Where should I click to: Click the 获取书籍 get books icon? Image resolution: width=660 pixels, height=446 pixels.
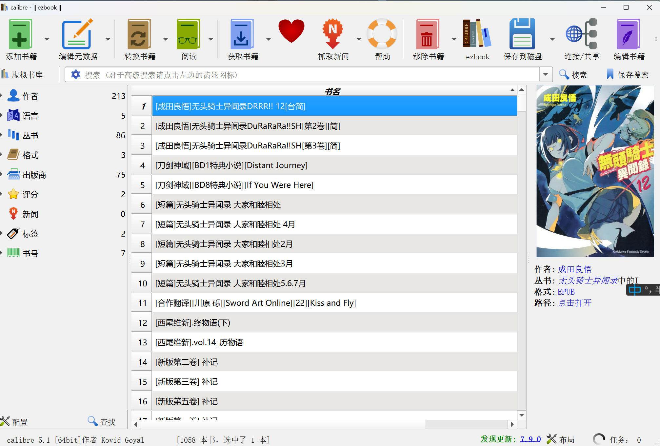242,34
